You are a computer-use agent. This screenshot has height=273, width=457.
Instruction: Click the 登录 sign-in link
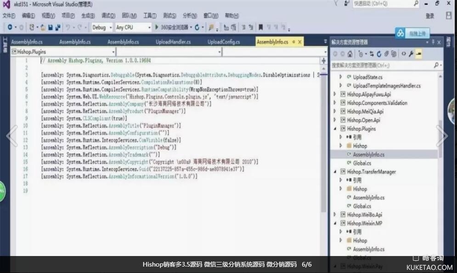pyautogui.click(x=430, y=16)
